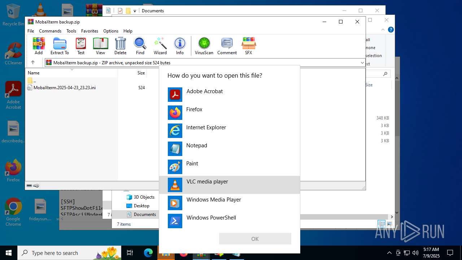Open the notification center icon
Viewport: 462px width, 260px height.
[x=450, y=253]
